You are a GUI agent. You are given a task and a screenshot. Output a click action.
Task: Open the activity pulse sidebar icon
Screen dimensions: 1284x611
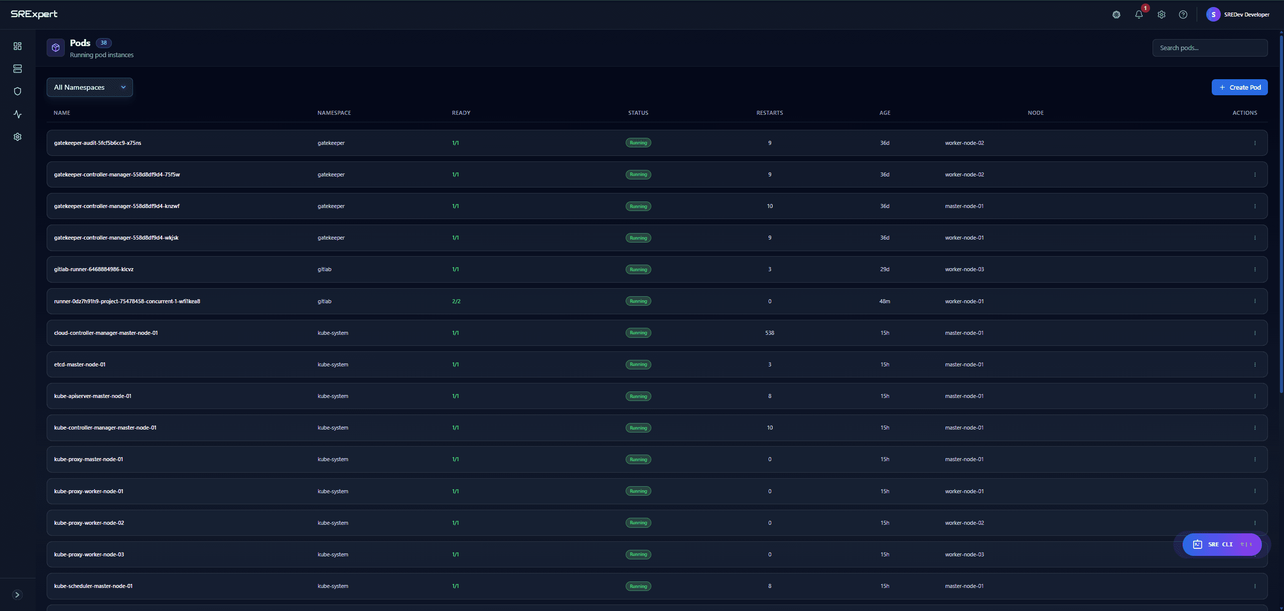tap(18, 114)
